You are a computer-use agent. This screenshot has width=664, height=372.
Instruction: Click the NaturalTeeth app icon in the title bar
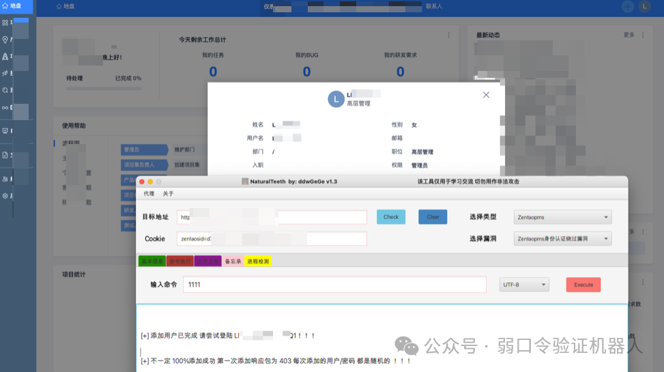point(245,182)
